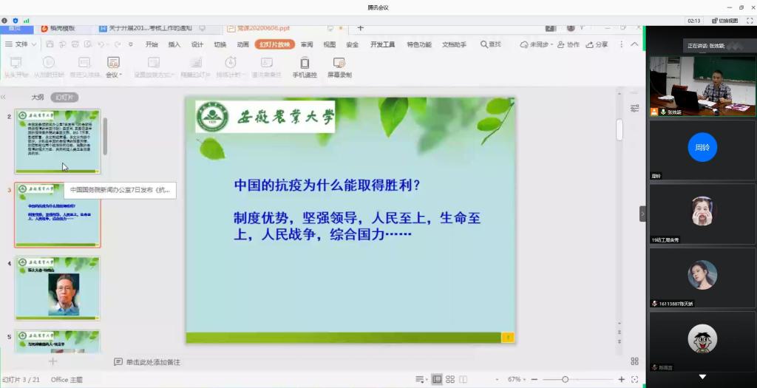The image size is (757, 388).
Task: Click the meeting info icon at top left
Action: pos(4,21)
